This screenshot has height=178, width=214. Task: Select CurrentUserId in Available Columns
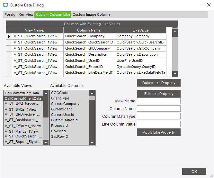[70, 115]
